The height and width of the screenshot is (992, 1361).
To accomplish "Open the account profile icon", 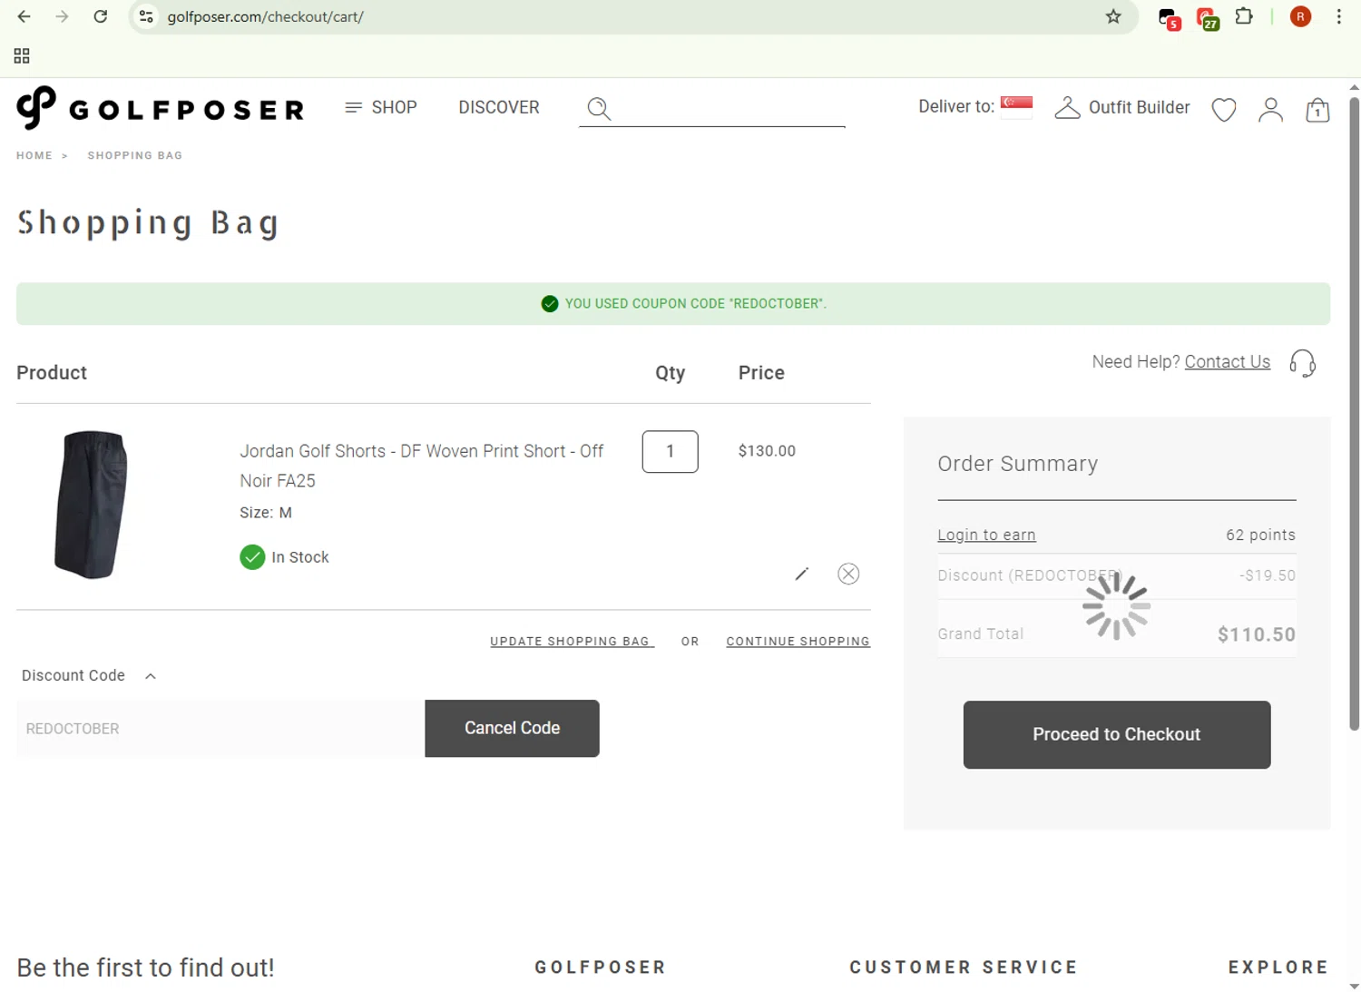I will [1270, 110].
